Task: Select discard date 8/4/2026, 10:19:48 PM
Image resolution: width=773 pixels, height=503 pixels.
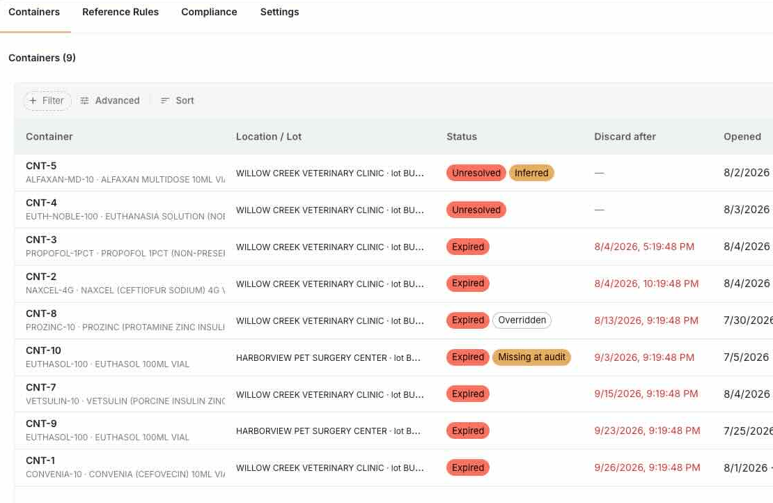Action: coord(646,284)
